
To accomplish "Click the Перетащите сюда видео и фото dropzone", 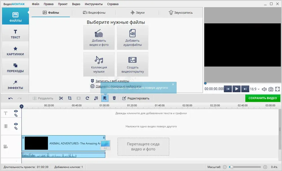I will pyautogui.click(x=143, y=146).
